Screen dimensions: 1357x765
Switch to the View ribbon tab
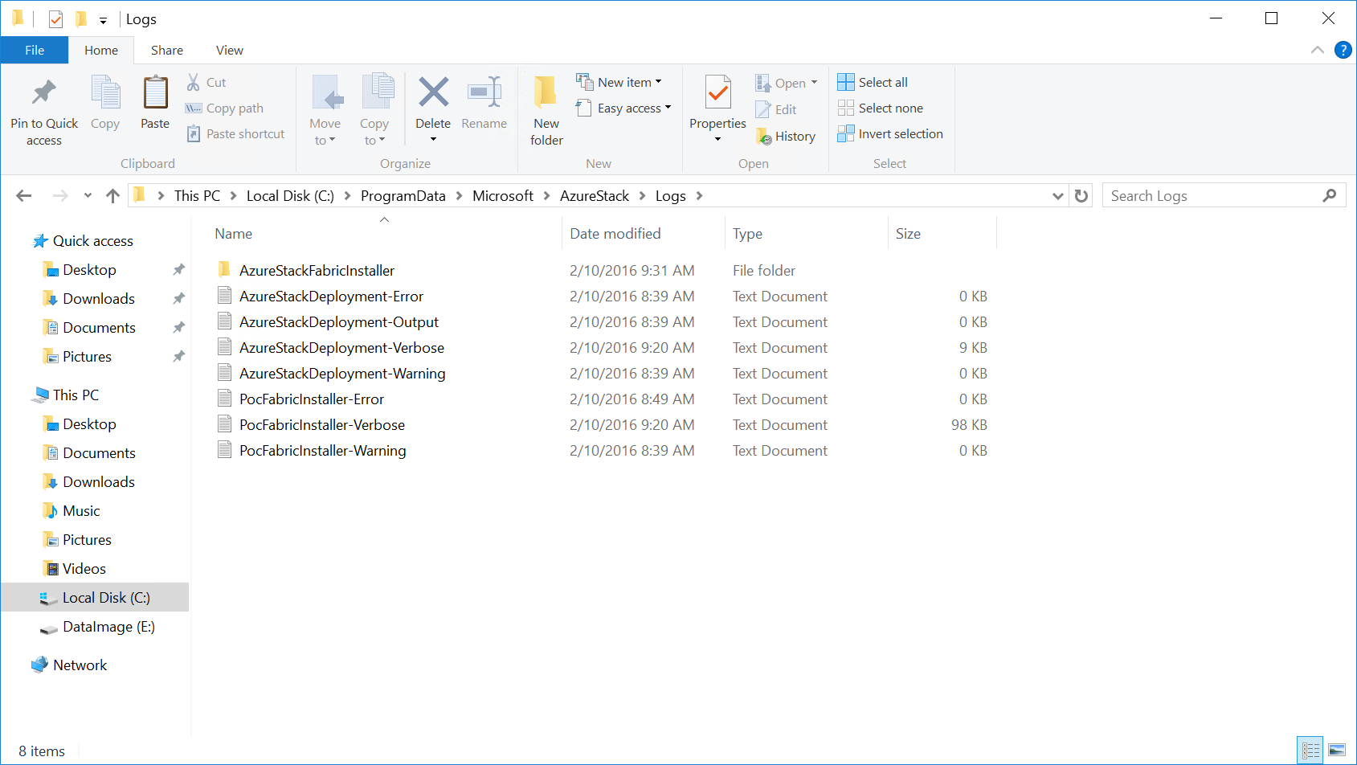pos(229,50)
